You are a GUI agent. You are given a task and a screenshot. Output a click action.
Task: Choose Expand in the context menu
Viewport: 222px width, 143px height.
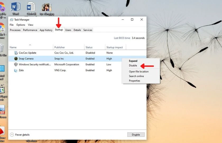(x=133, y=61)
